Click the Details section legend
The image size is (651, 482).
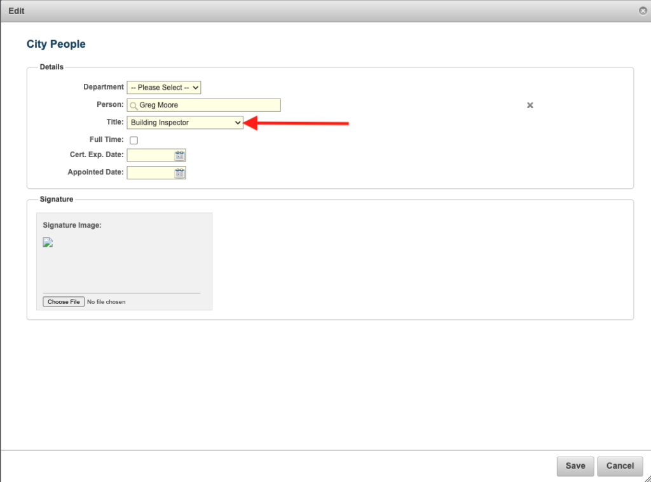point(51,67)
